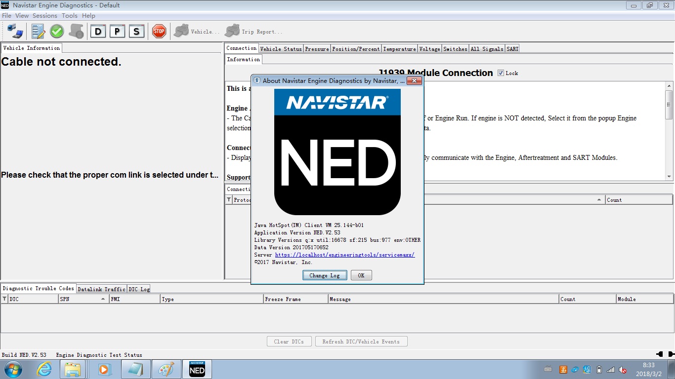The width and height of the screenshot is (675, 379).
Task: Click the SPN column sort arrow
Action: click(103, 299)
